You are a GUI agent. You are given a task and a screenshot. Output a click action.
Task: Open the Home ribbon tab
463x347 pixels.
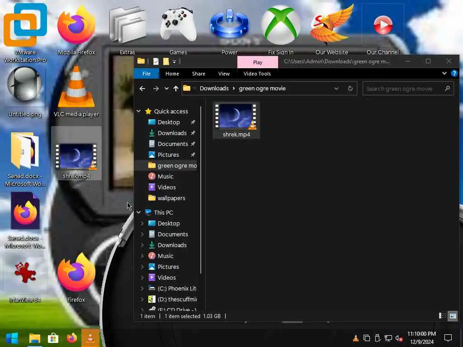coord(172,74)
